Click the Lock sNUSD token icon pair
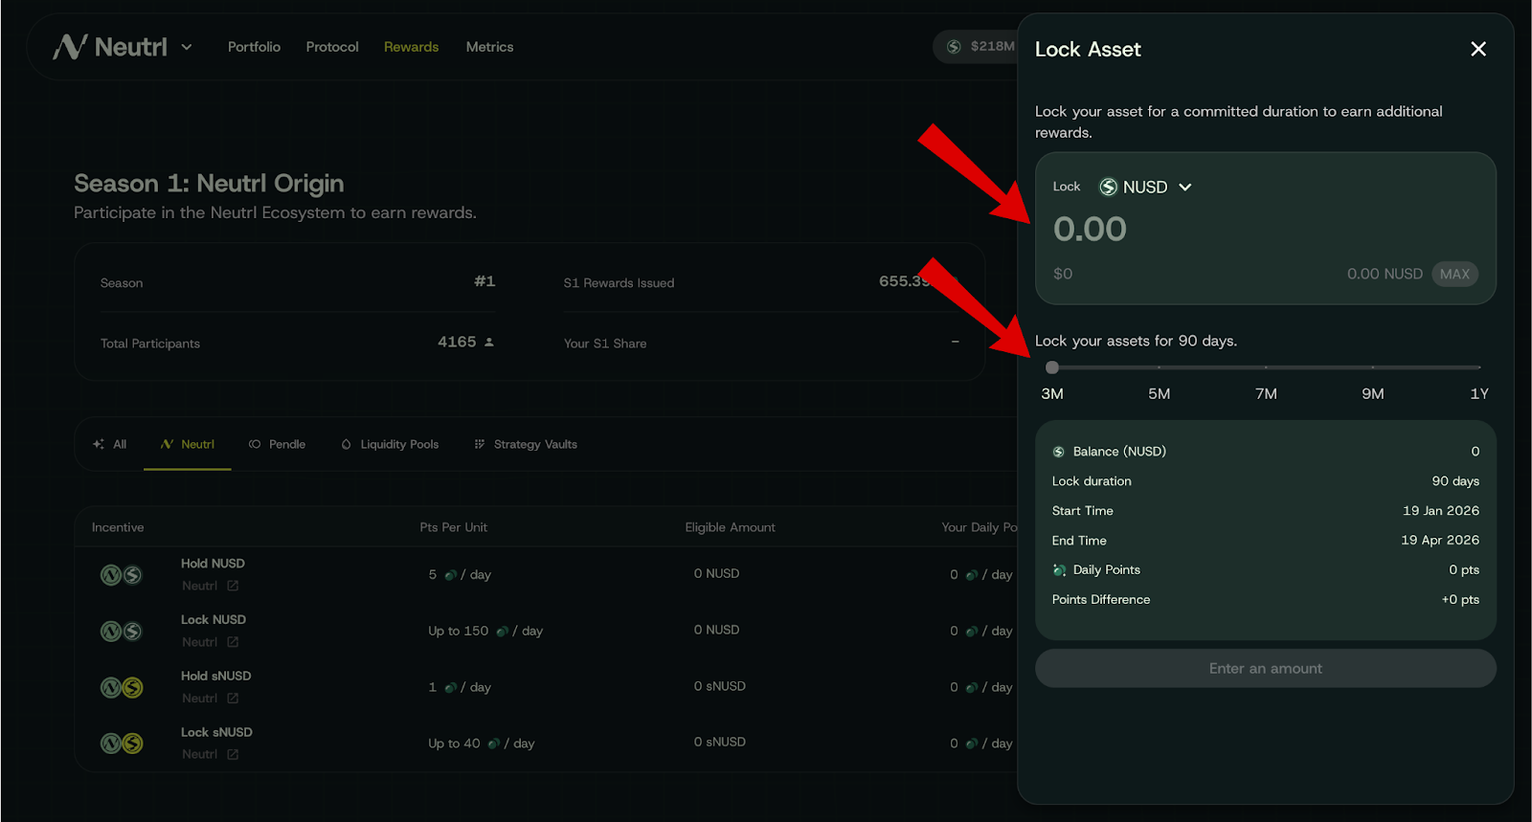 point(122,744)
